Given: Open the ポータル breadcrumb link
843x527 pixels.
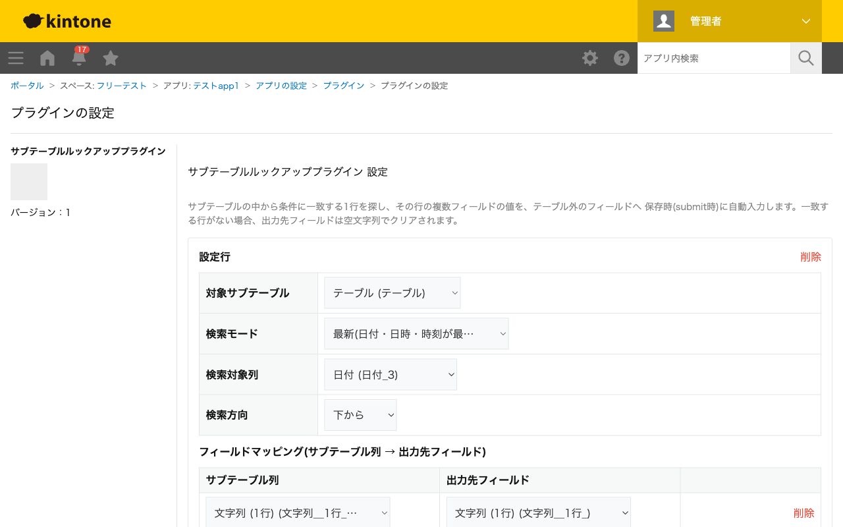Looking at the screenshot, I should (27, 86).
